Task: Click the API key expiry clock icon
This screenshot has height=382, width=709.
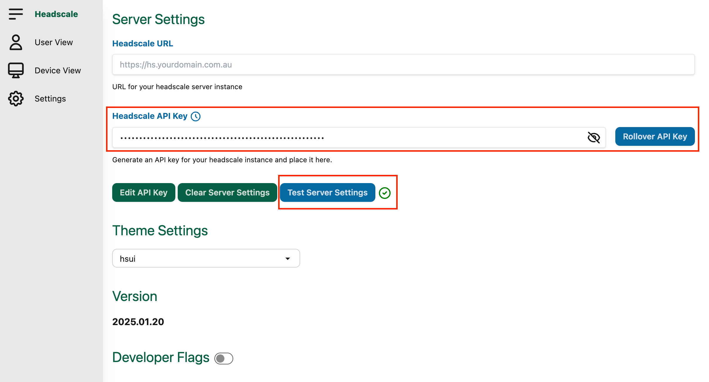Action: click(x=196, y=116)
